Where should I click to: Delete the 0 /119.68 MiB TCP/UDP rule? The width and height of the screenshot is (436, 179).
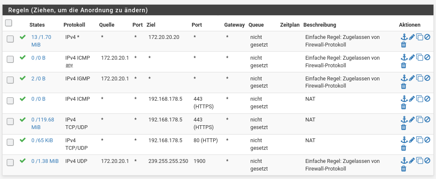[404, 127]
